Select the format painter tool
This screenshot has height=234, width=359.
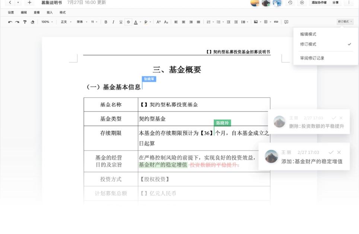(x=25, y=22)
